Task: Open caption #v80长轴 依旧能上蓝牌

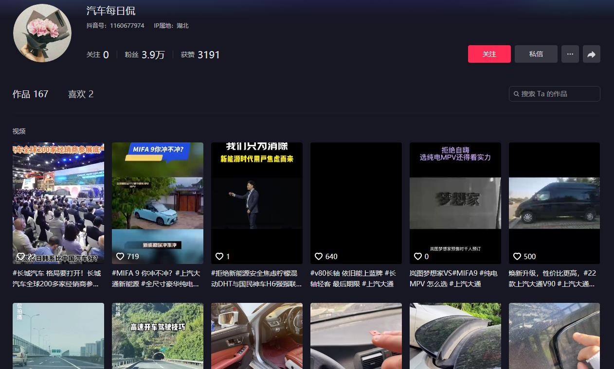Action: click(x=353, y=279)
